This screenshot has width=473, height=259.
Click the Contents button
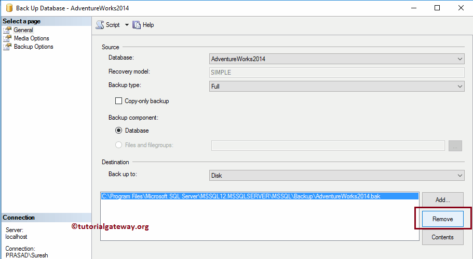[442, 237]
